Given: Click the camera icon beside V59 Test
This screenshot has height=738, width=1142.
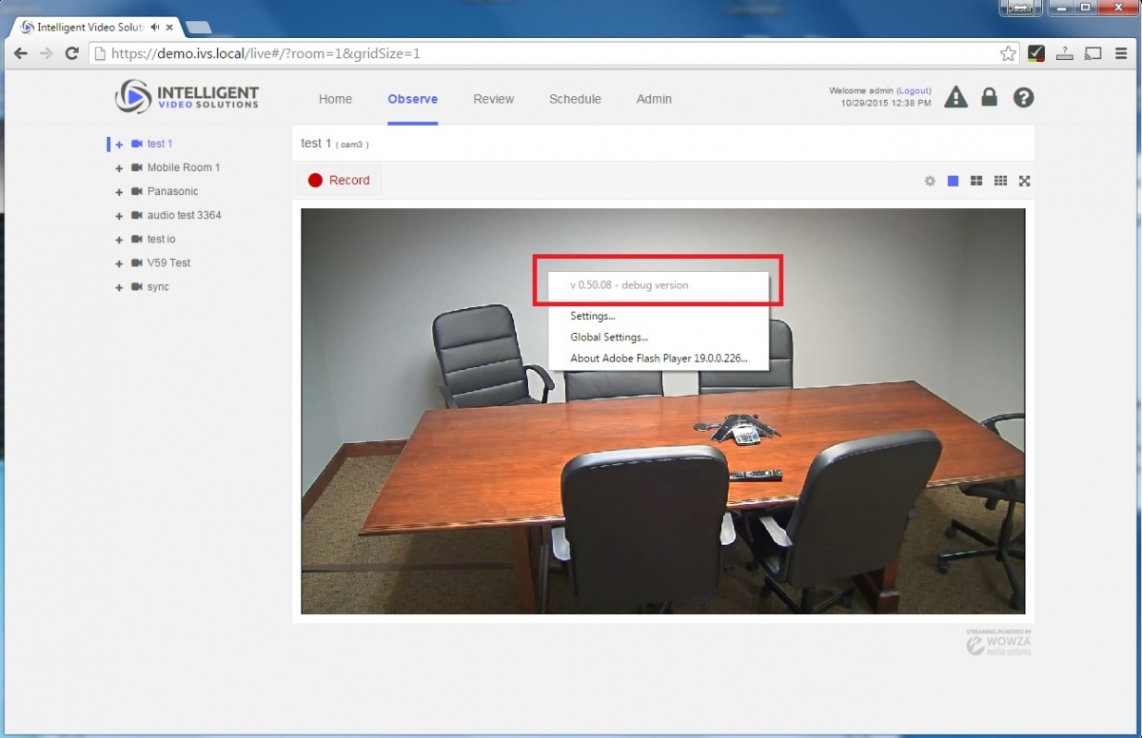Looking at the screenshot, I should pos(137,262).
